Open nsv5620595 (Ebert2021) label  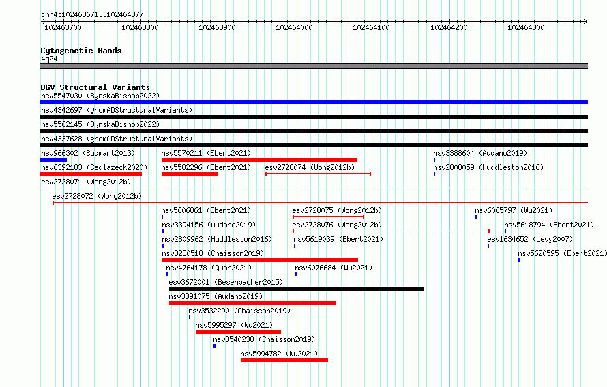click(563, 253)
